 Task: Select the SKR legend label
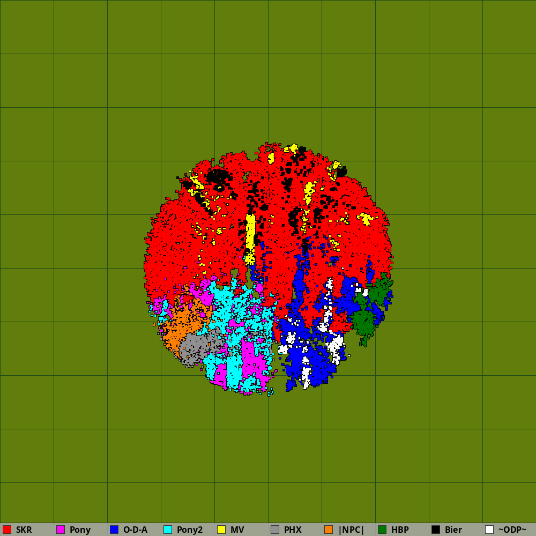point(24,530)
